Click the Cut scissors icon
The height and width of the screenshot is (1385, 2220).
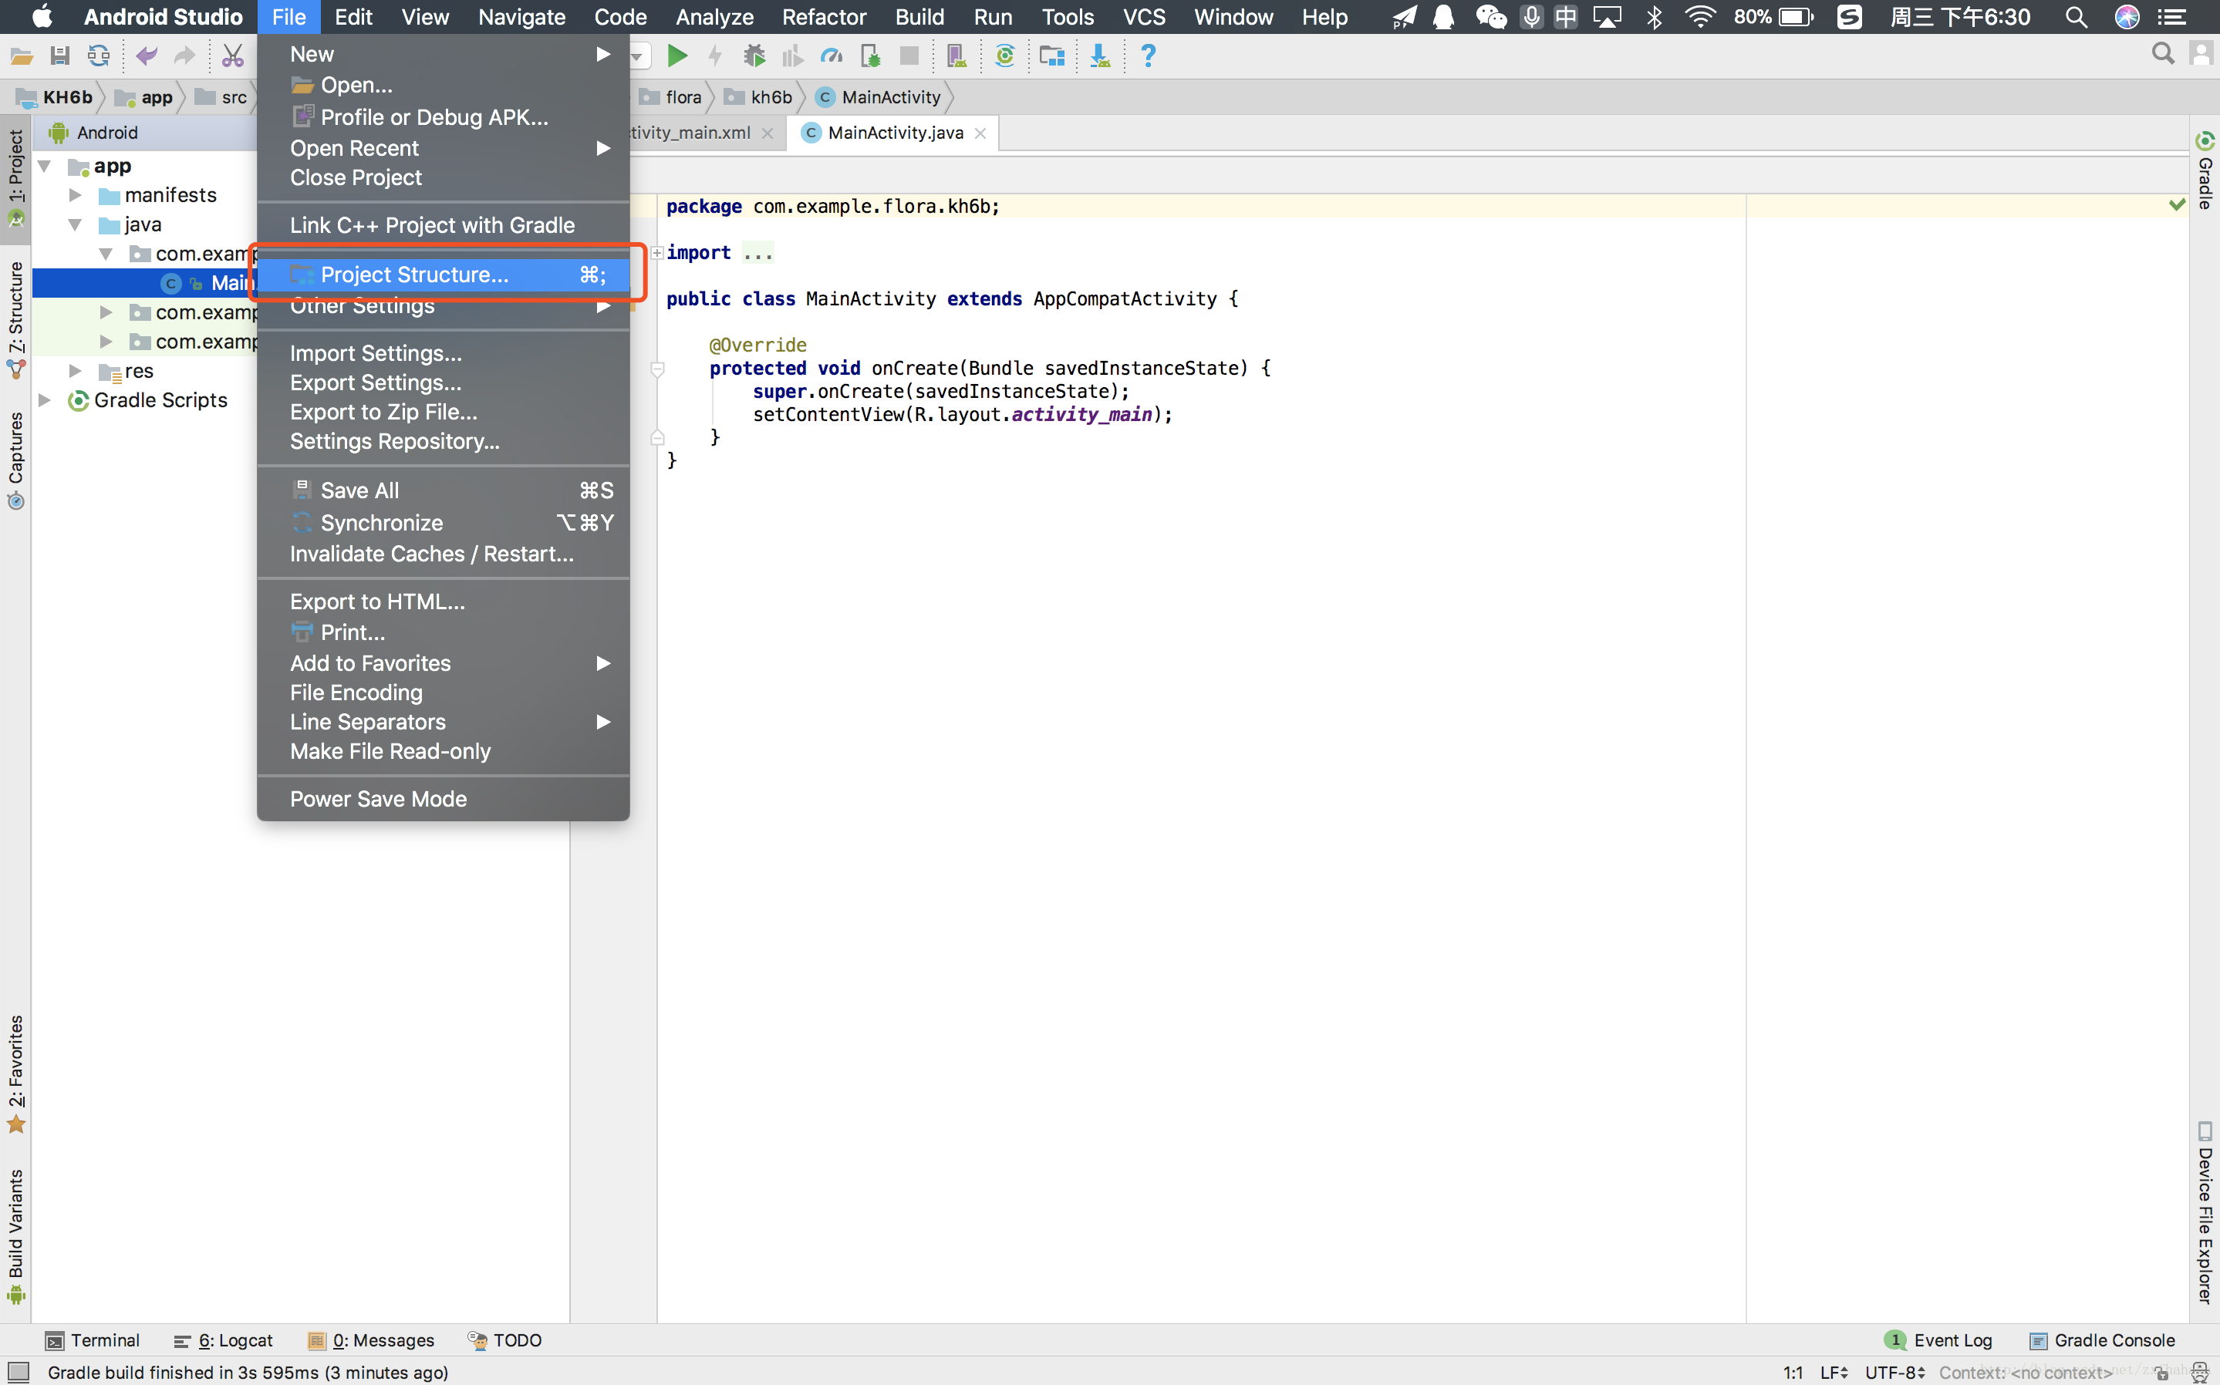pos(233,57)
